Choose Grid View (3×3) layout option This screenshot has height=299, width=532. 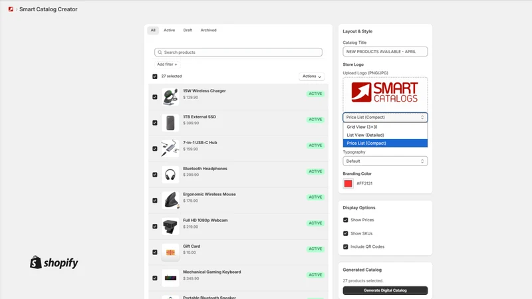385,127
